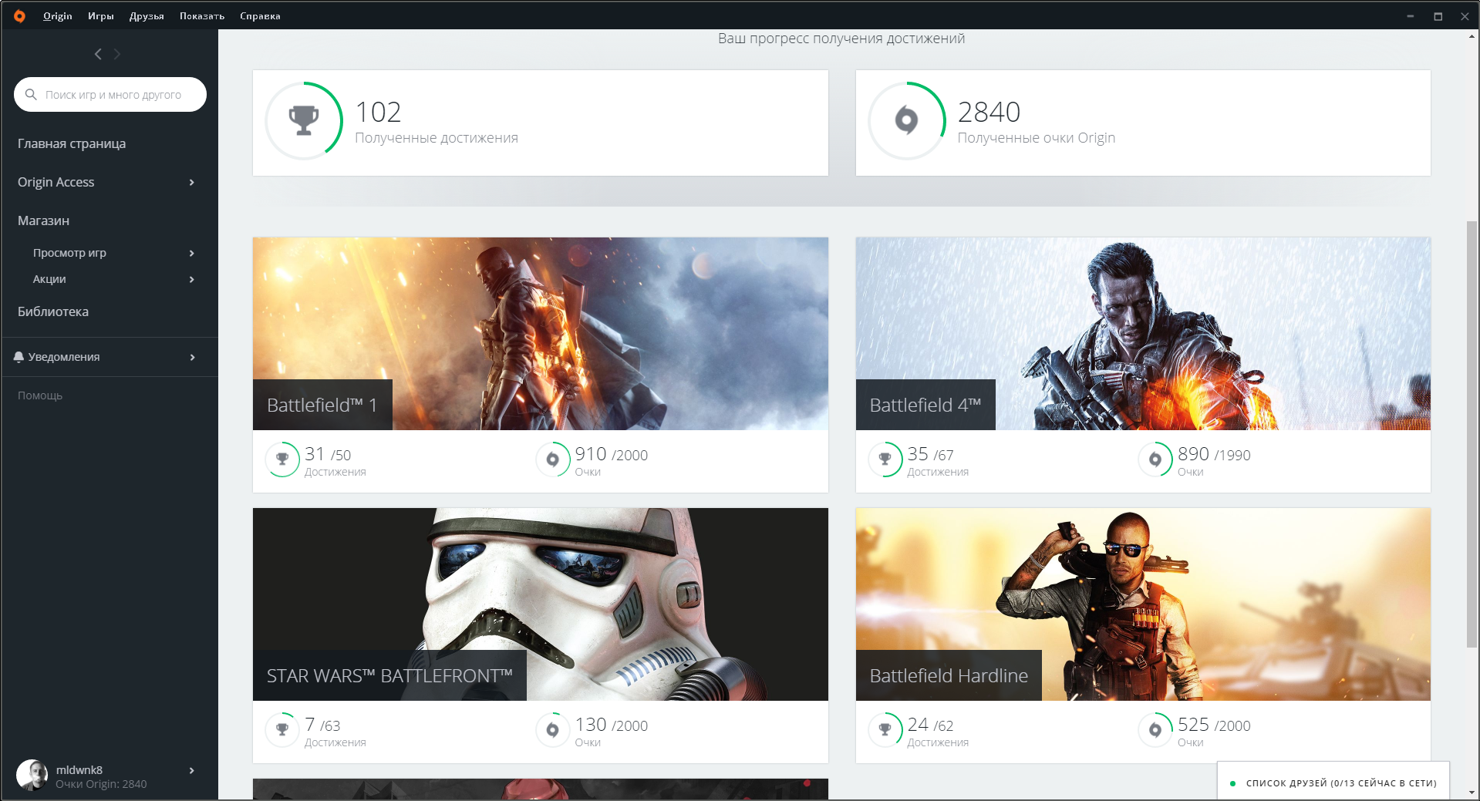This screenshot has height=801, width=1480.
Task: Maximize the Origin window
Action: click(1438, 15)
